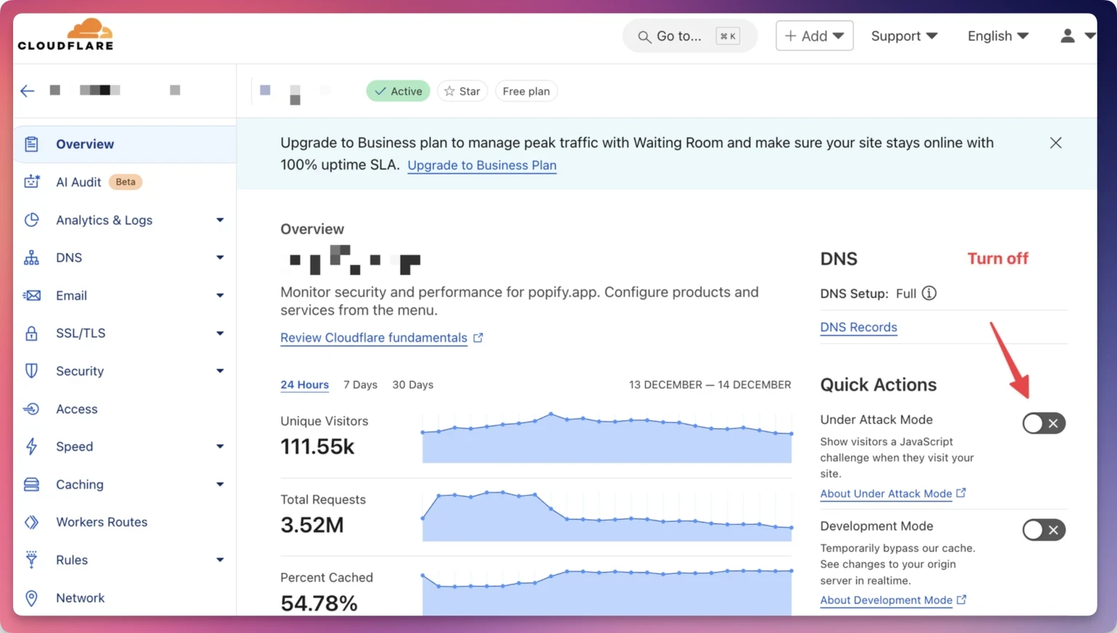Open Review Cloudflare fundamentals link

click(374, 337)
